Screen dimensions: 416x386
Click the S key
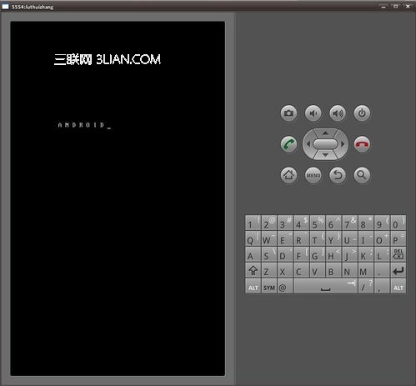click(269, 254)
